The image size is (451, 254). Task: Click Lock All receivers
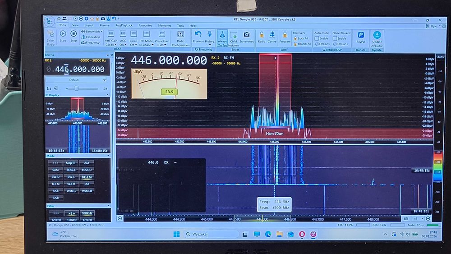[x=301, y=38]
